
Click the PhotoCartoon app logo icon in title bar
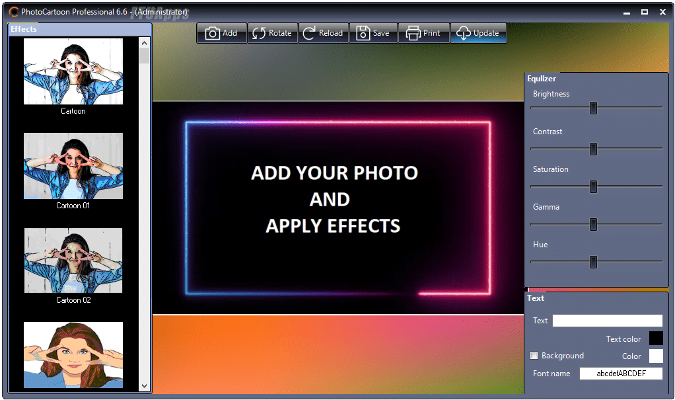point(14,12)
